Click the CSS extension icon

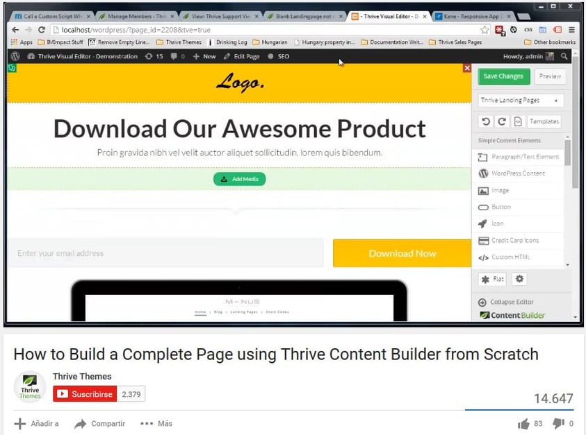(x=528, y=29)
